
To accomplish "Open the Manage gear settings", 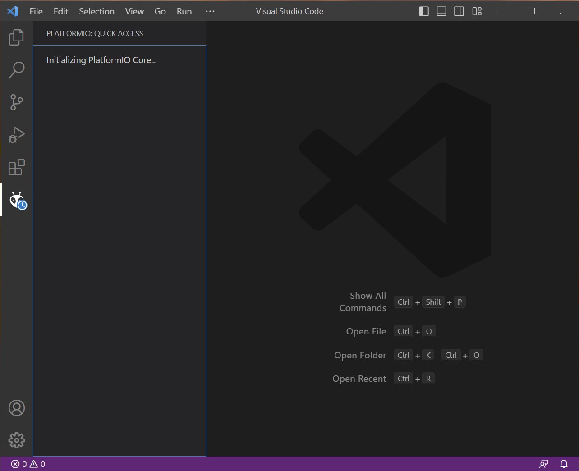I will point(17,440).
